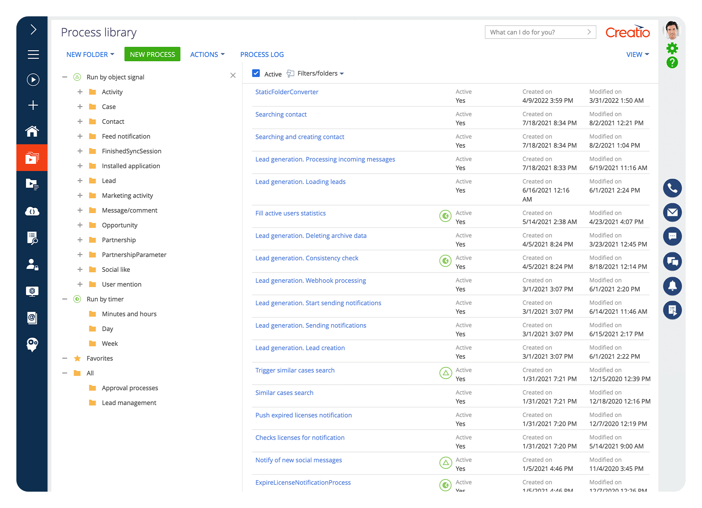
Task: Show notifications via the bell icon
Action: 672,286
